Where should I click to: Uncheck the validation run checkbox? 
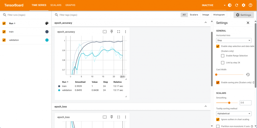[4, 40]
